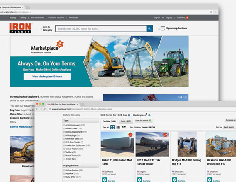The image size is (236, 182).
Task: Open the Baker 21,000 Gallon Mud Tank thumbnail
Action: click(117, 144)
